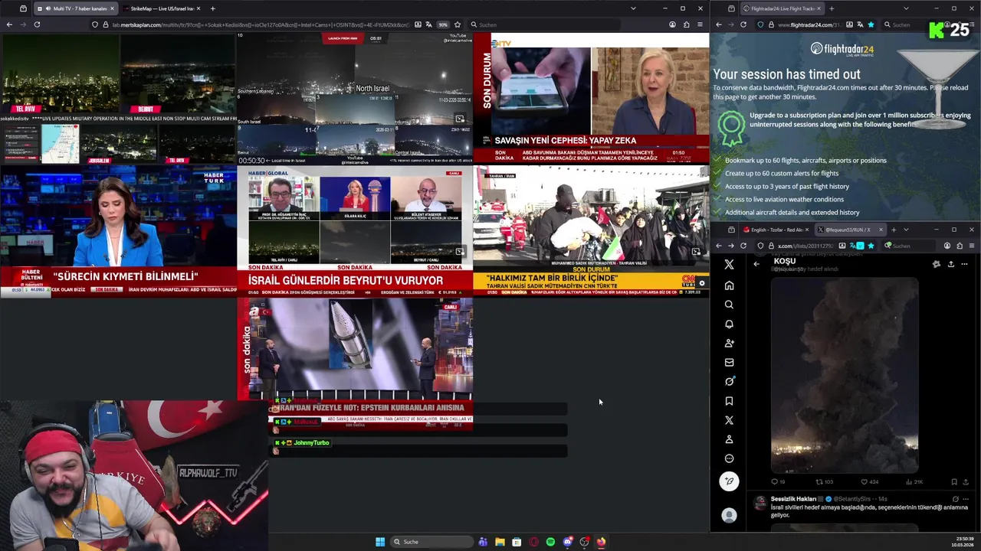Open the North Israel camera stream

[355, 99]
